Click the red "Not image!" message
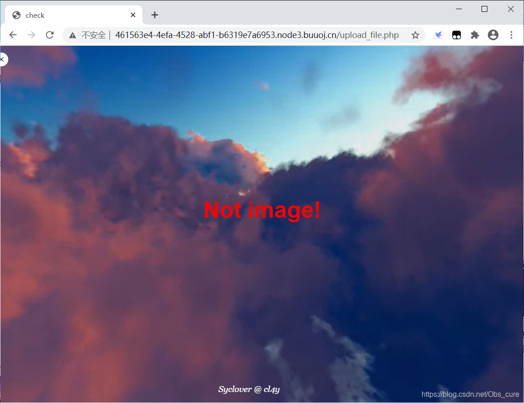The width and height of the screenshot is (524, 403). 262,210
